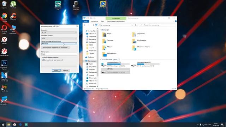The width and height of the screenshot is (226, 127).
Task: Switch Explorer to large icons view in status bar
Action: [175, 89]
